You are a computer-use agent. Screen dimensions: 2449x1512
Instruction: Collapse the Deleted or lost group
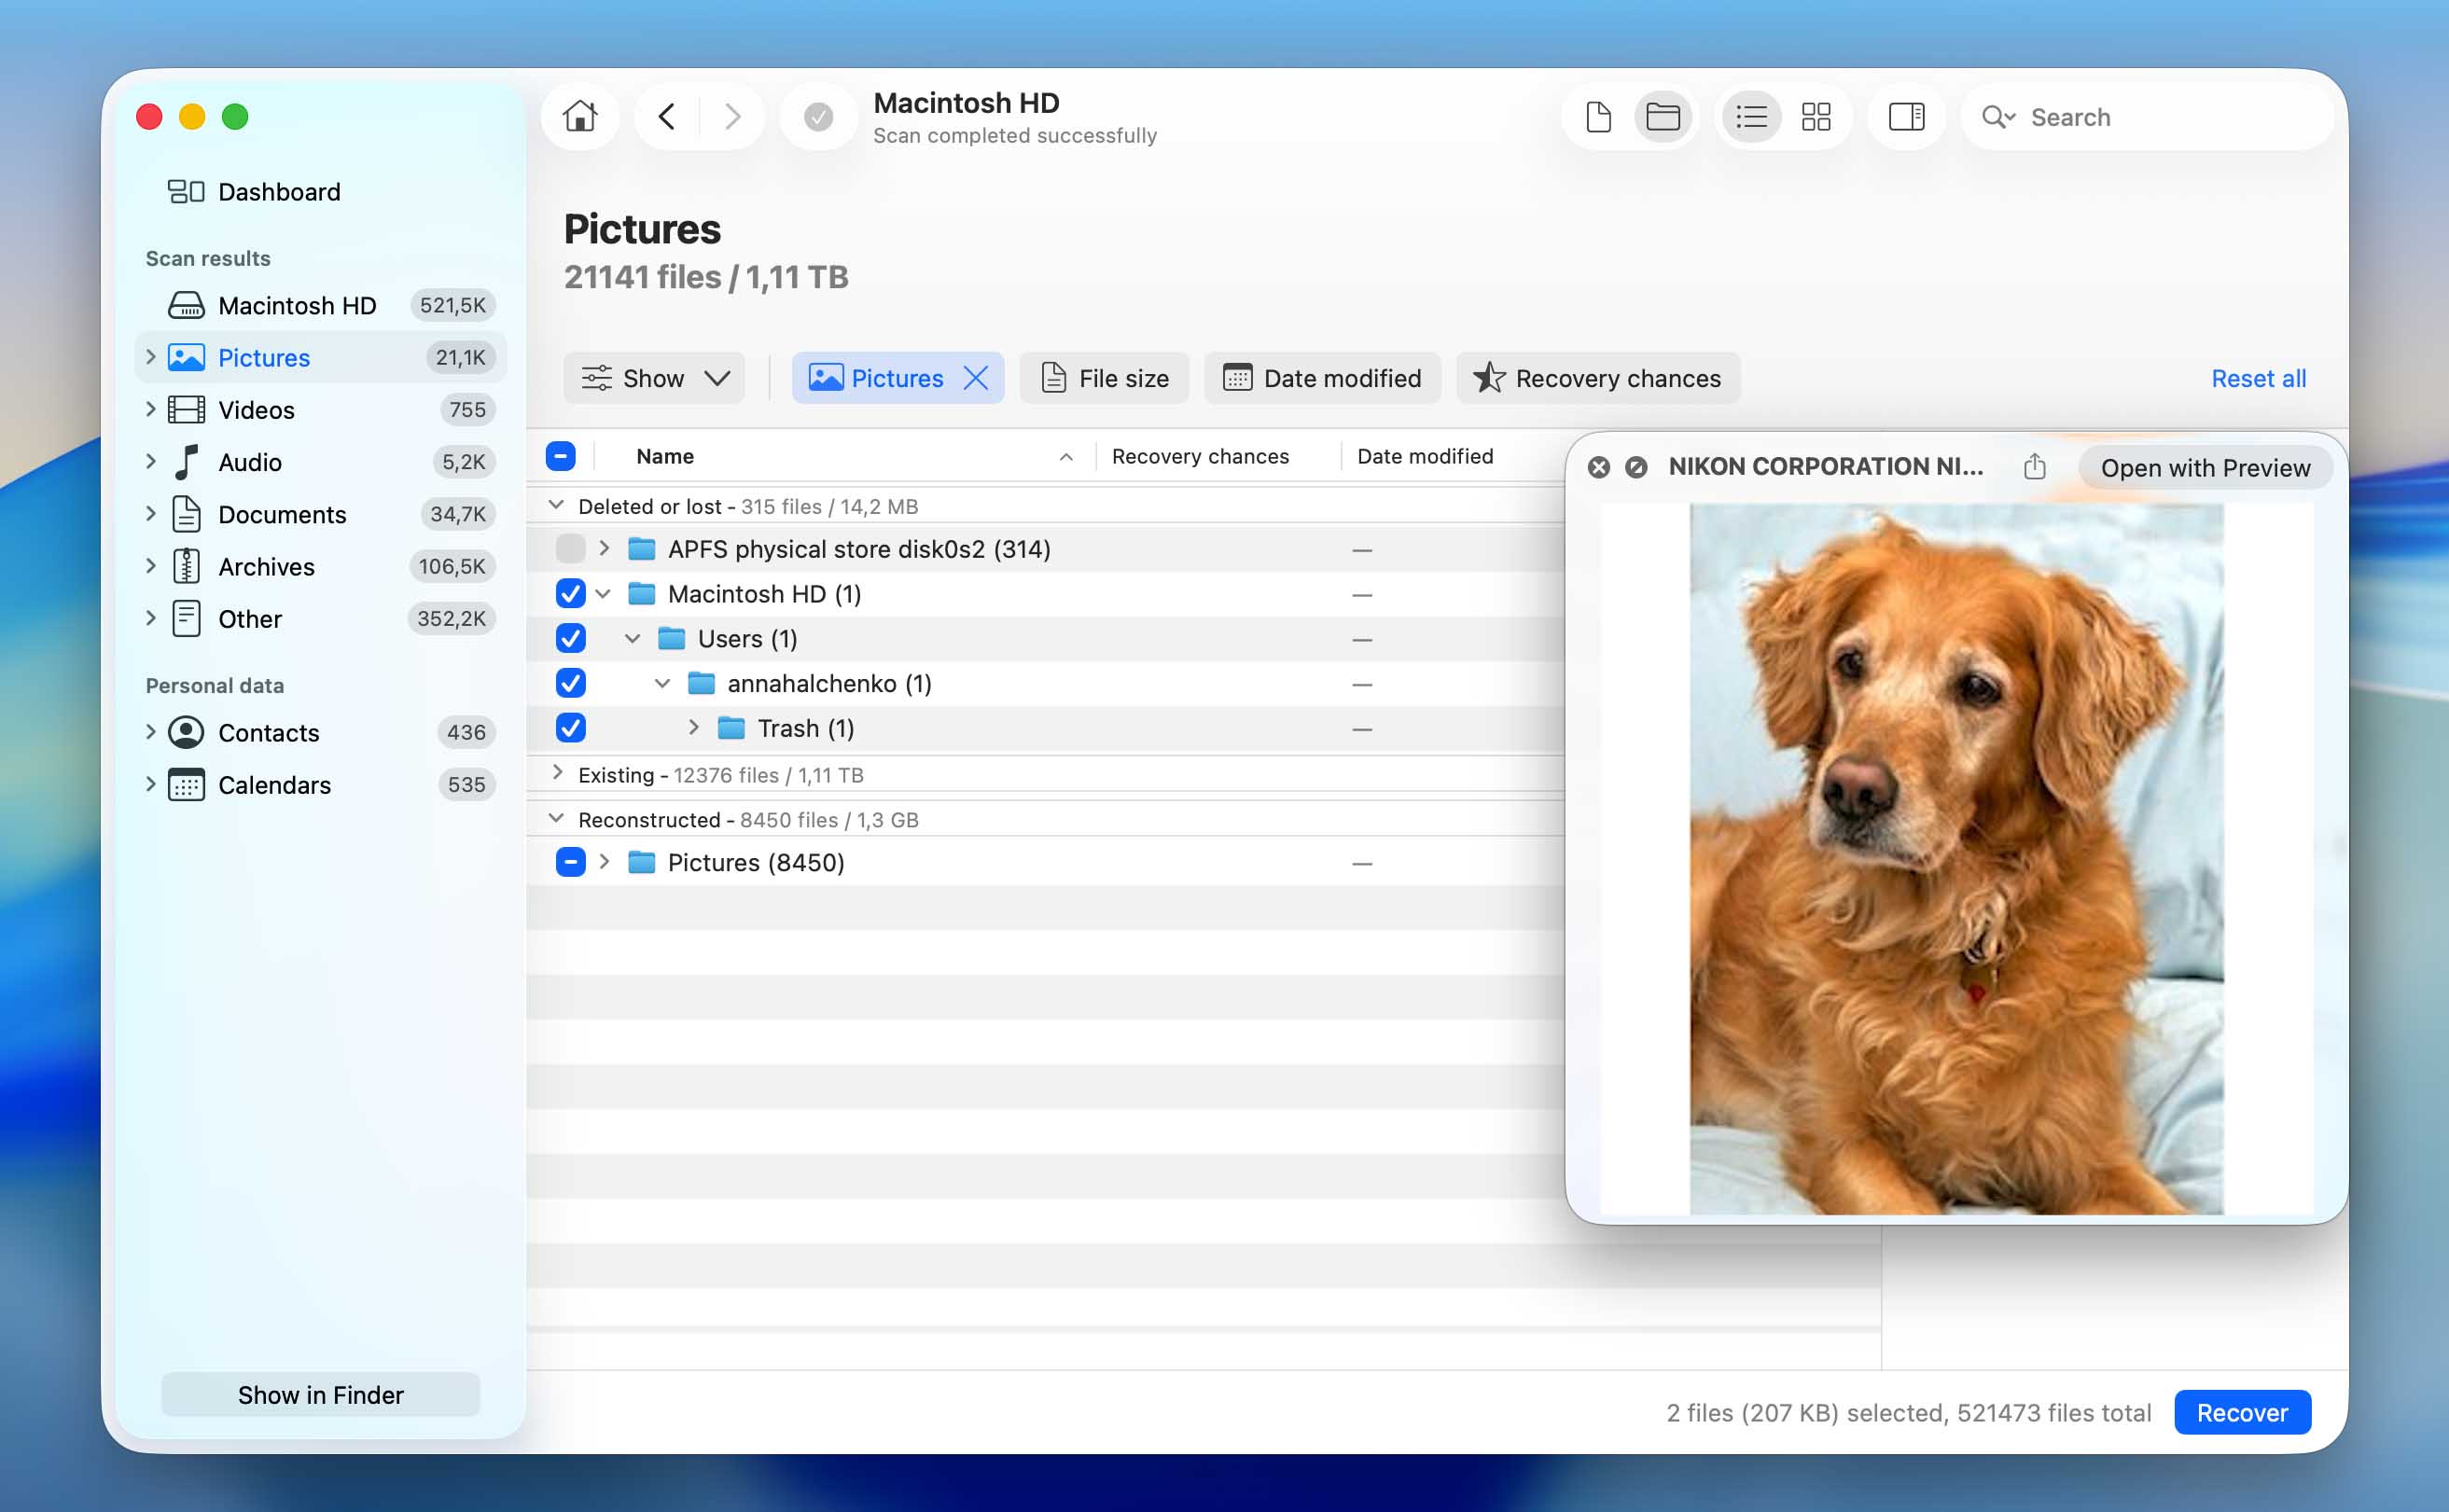[556, 506]
